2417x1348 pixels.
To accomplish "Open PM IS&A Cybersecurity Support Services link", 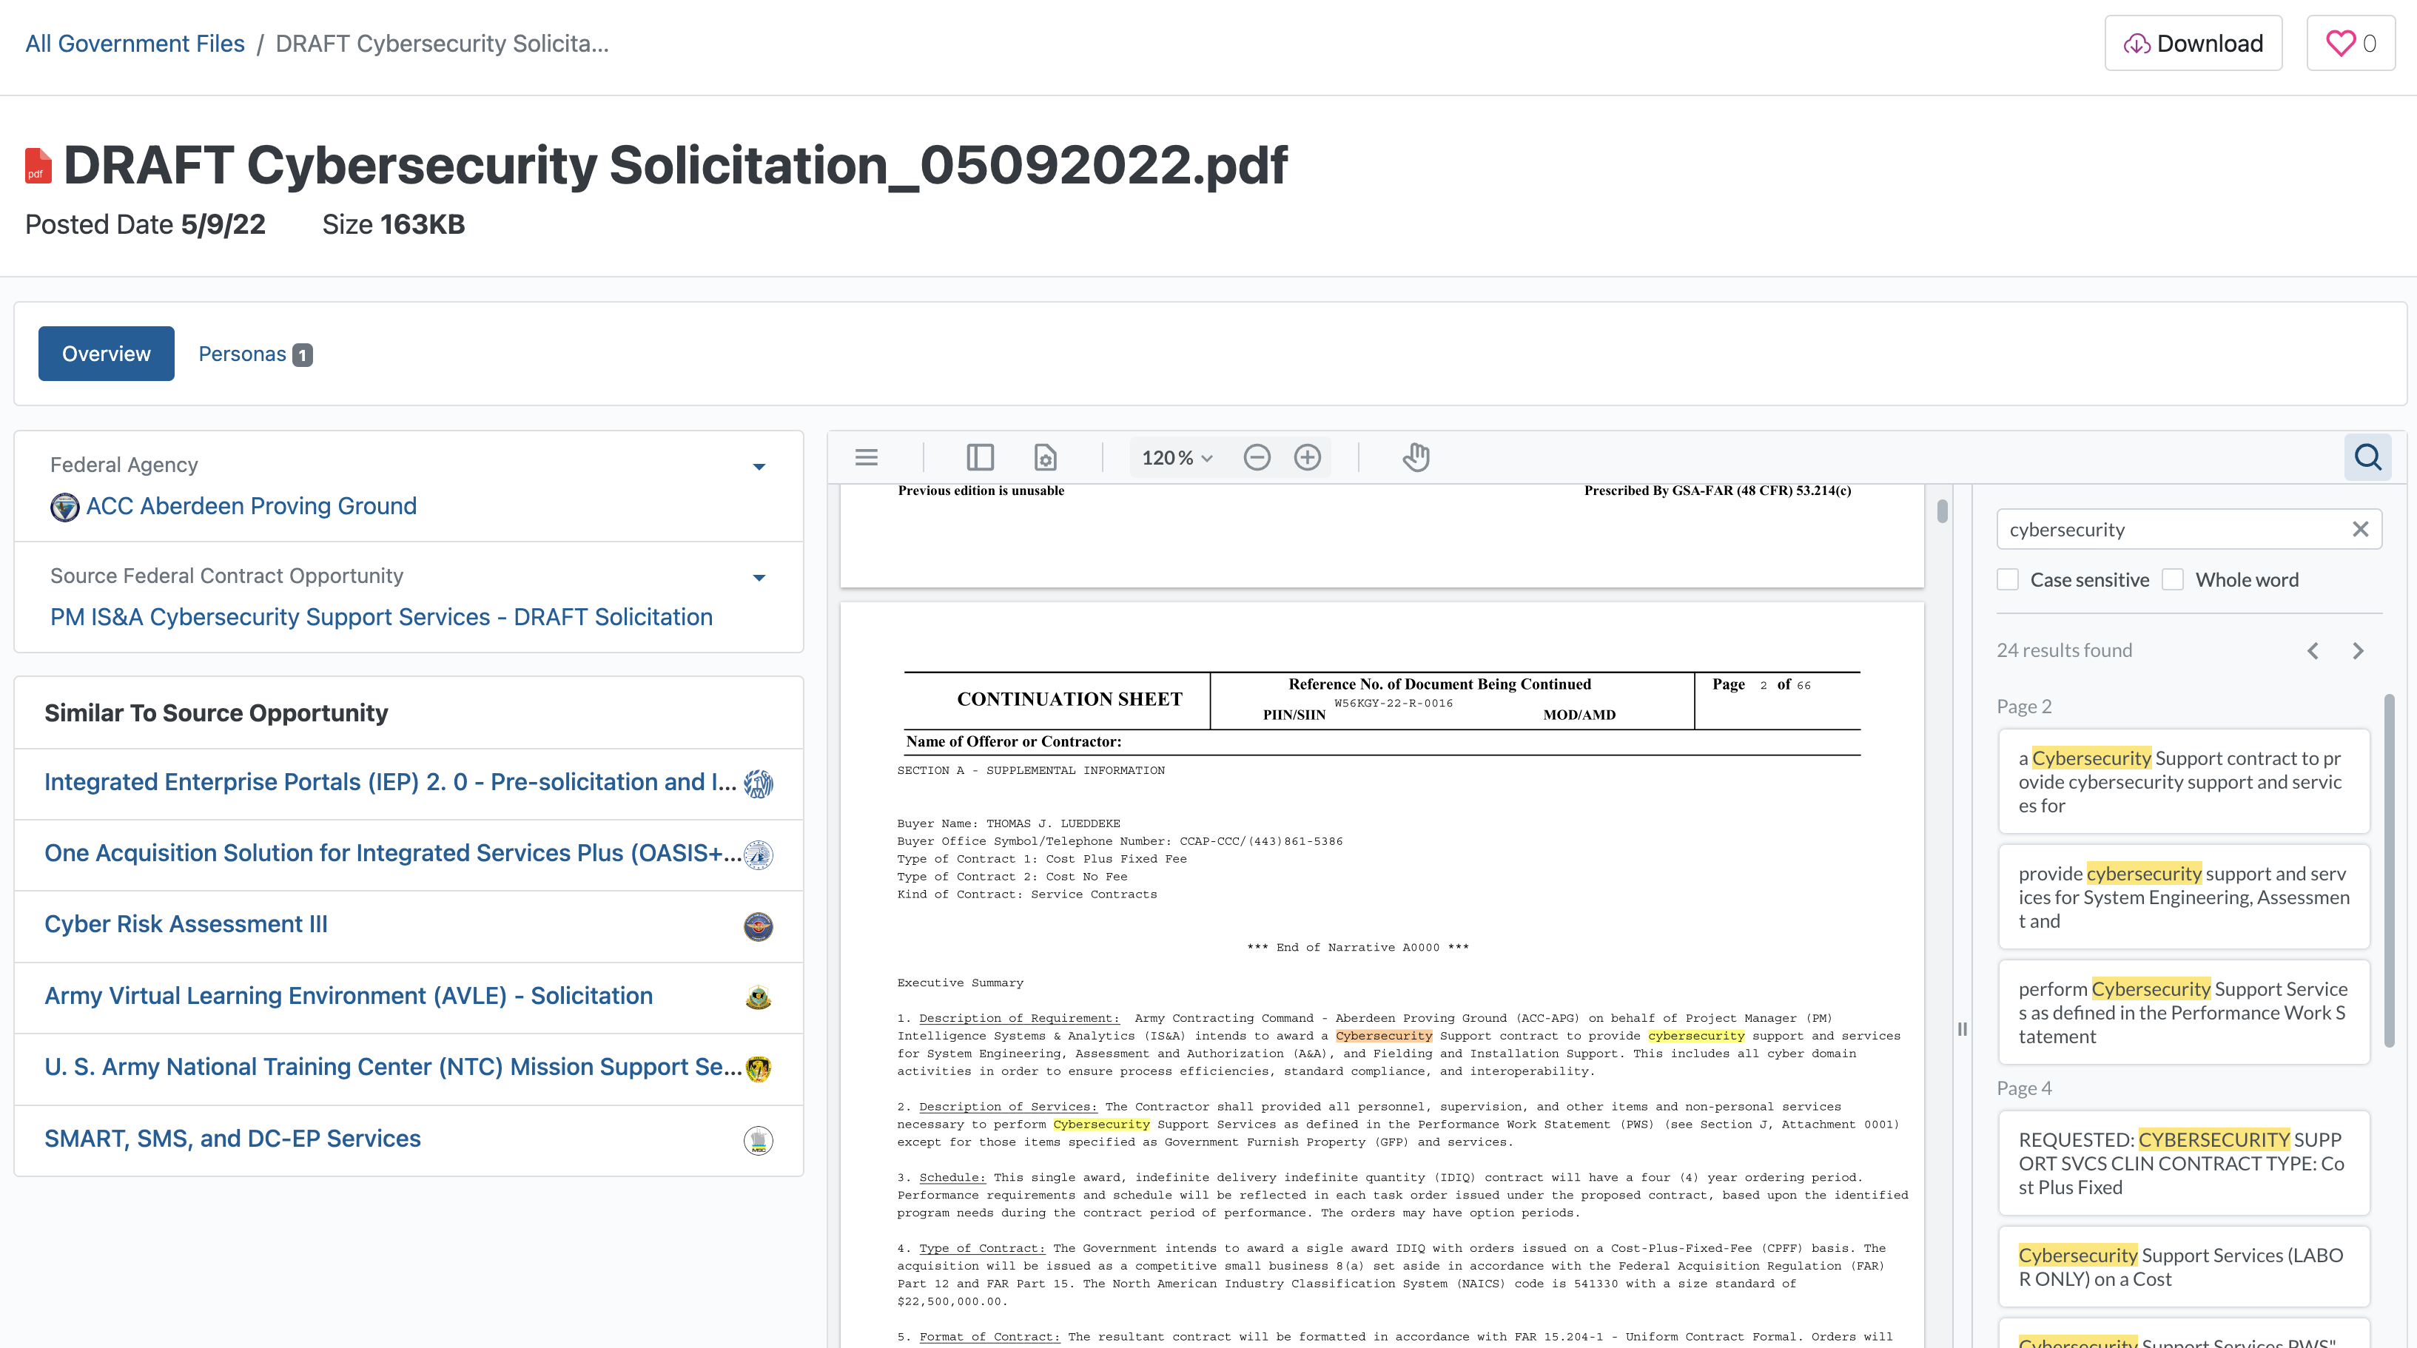I will coord(381,617).
